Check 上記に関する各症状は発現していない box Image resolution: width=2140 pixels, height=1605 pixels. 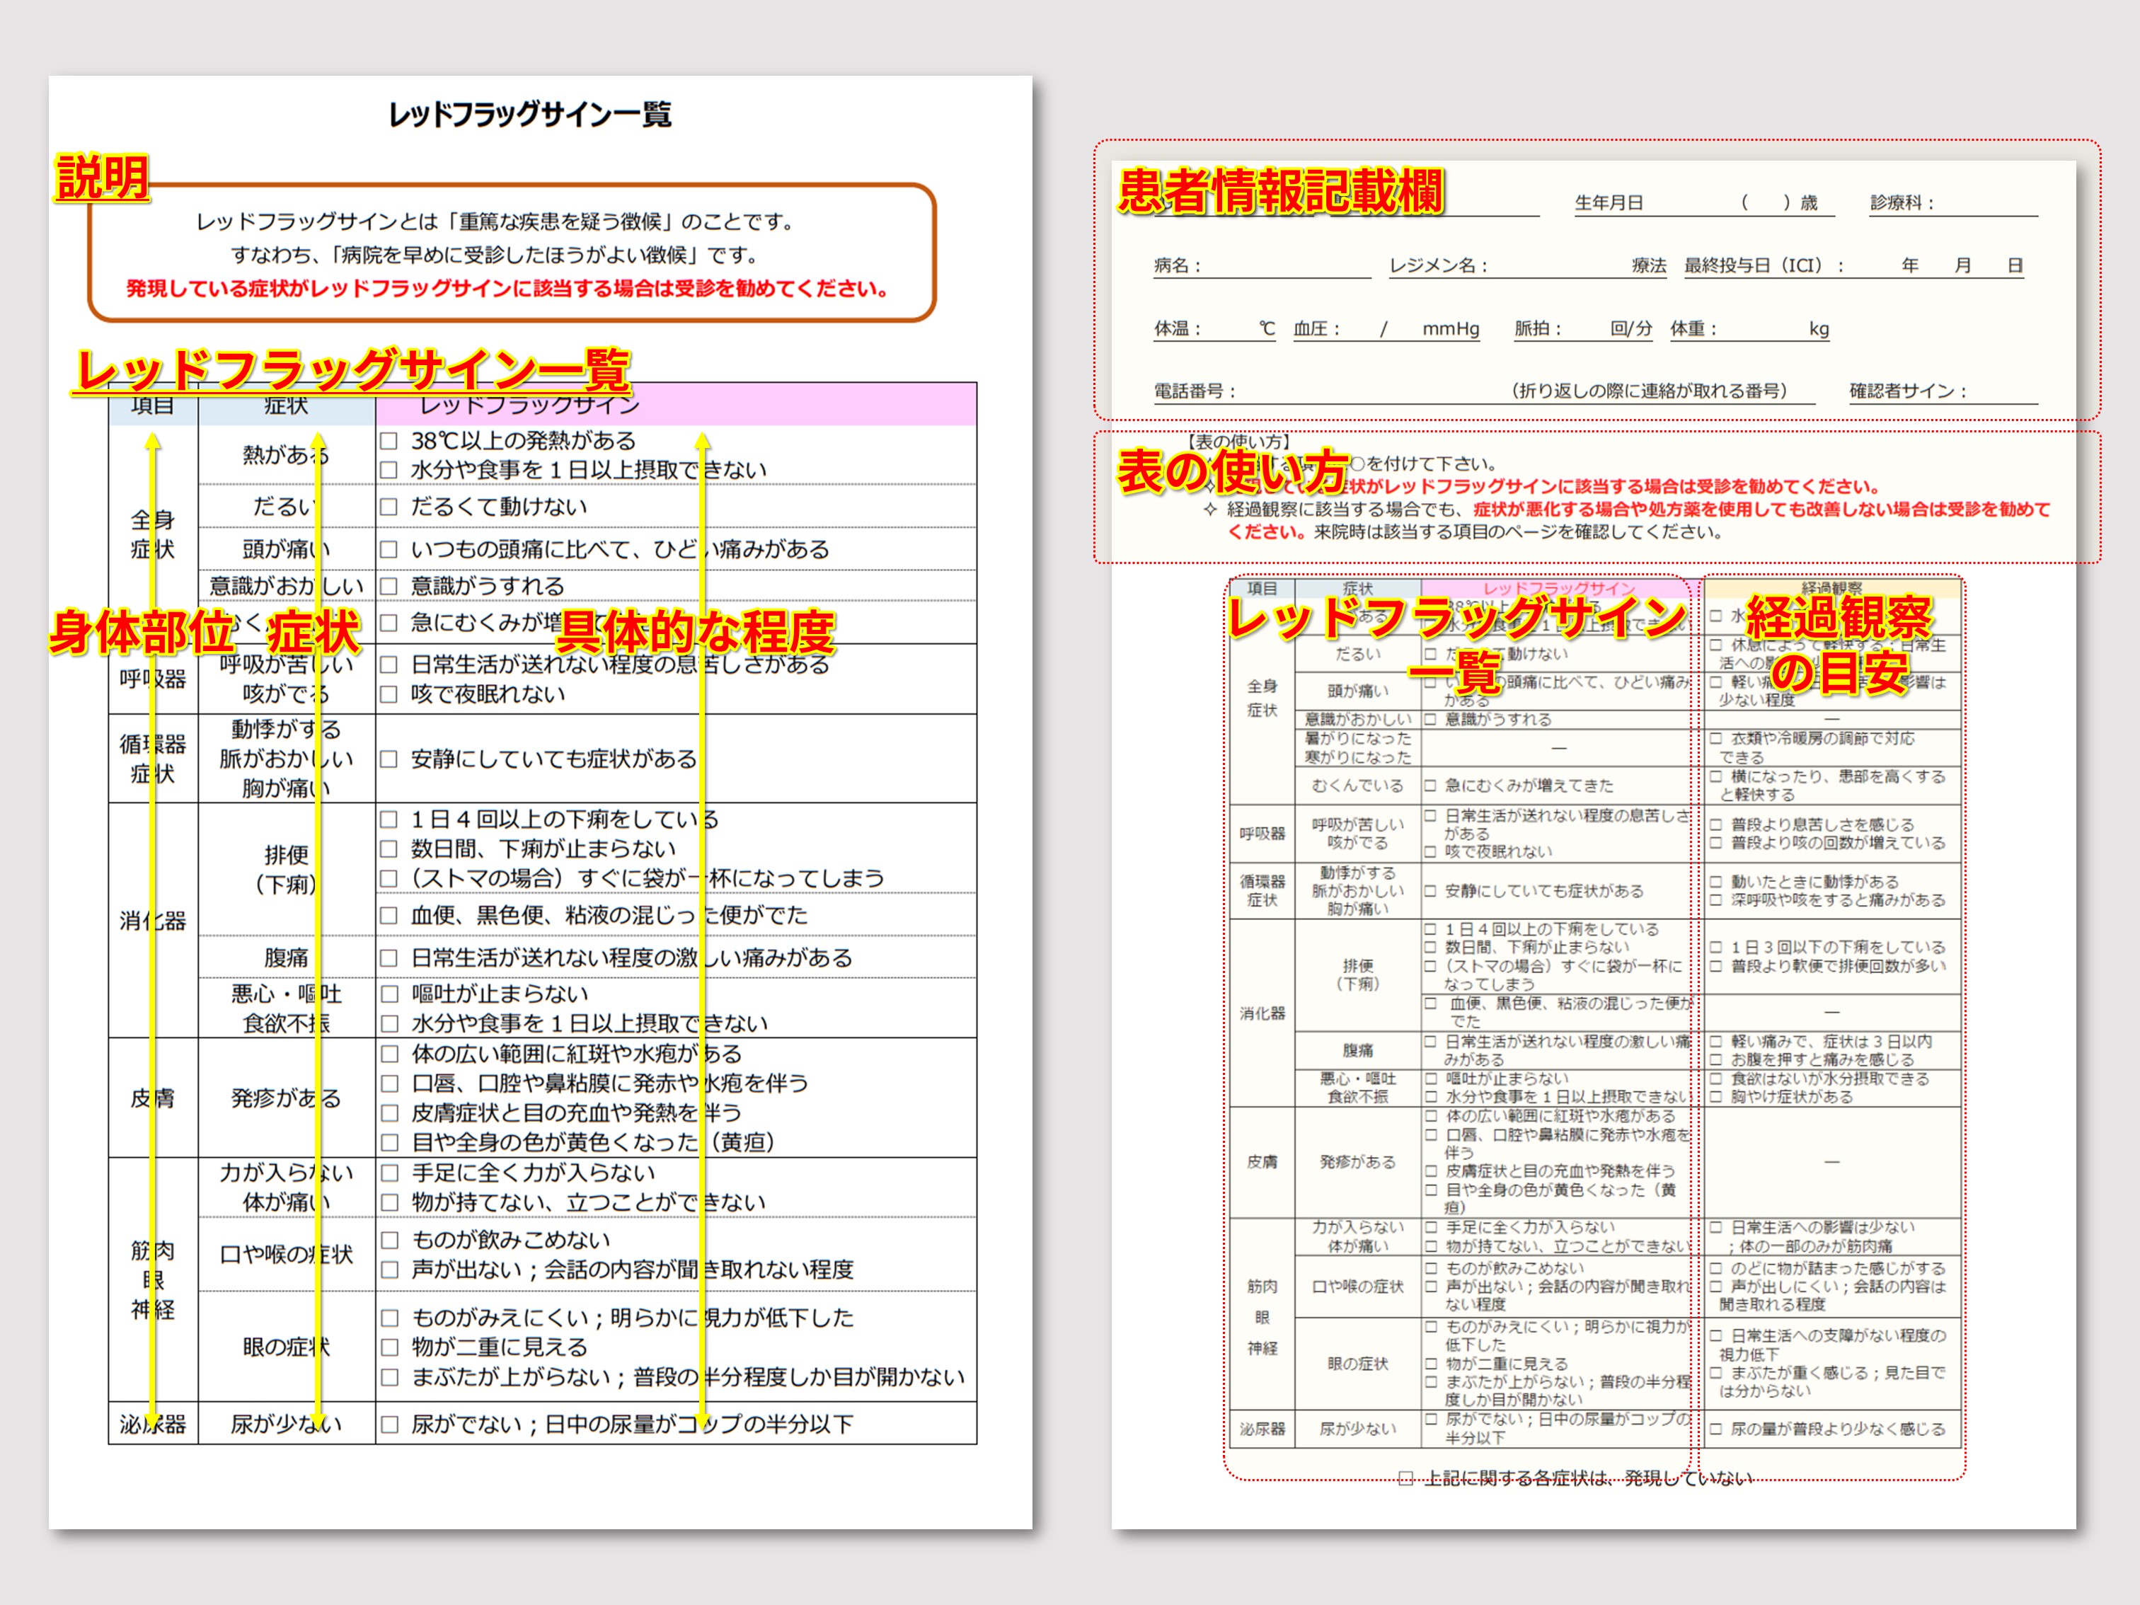(x=1407, y=1478)
